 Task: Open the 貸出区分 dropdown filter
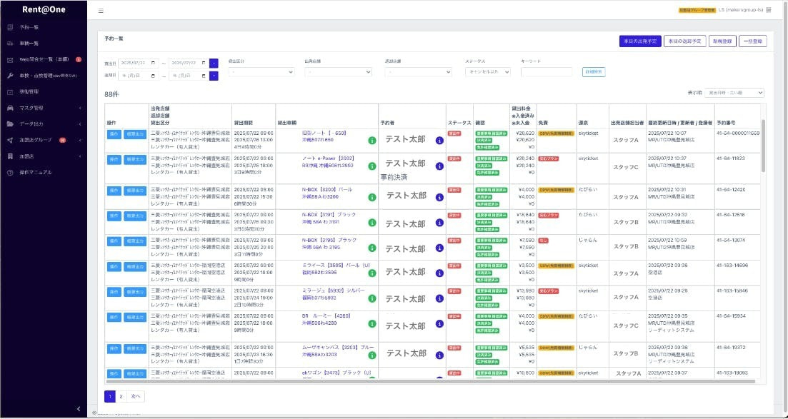(261, 72)
